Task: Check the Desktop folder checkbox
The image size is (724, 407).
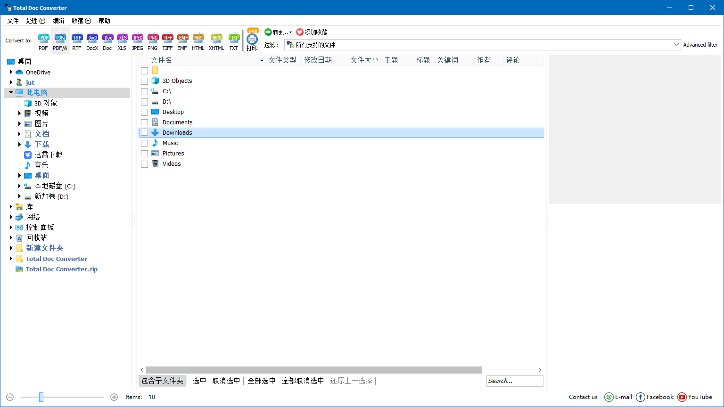Action: [145, 112]
